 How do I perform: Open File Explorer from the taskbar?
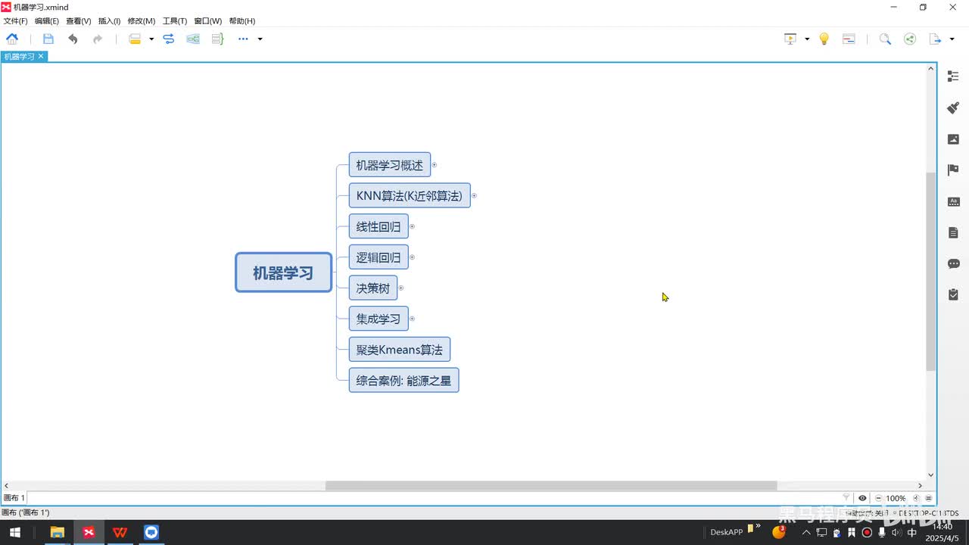57,533
